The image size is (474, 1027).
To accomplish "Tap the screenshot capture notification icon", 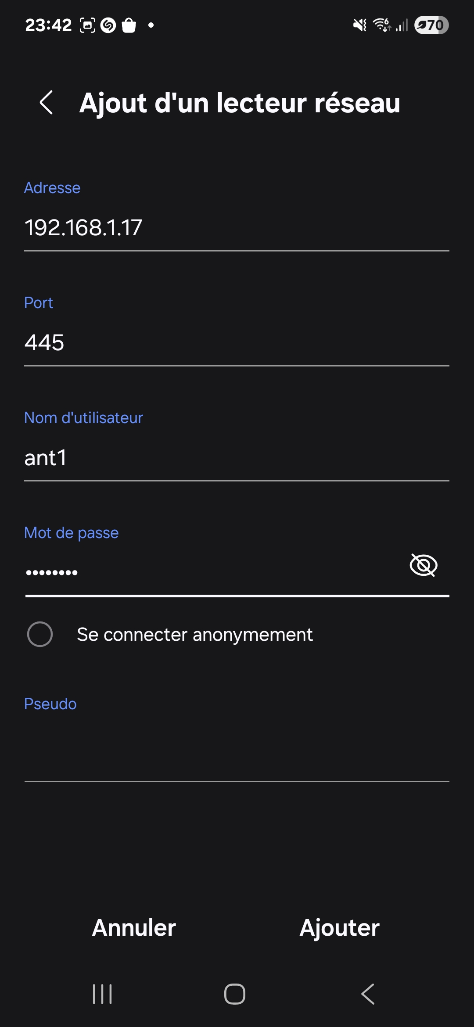I will pos(87,25).
